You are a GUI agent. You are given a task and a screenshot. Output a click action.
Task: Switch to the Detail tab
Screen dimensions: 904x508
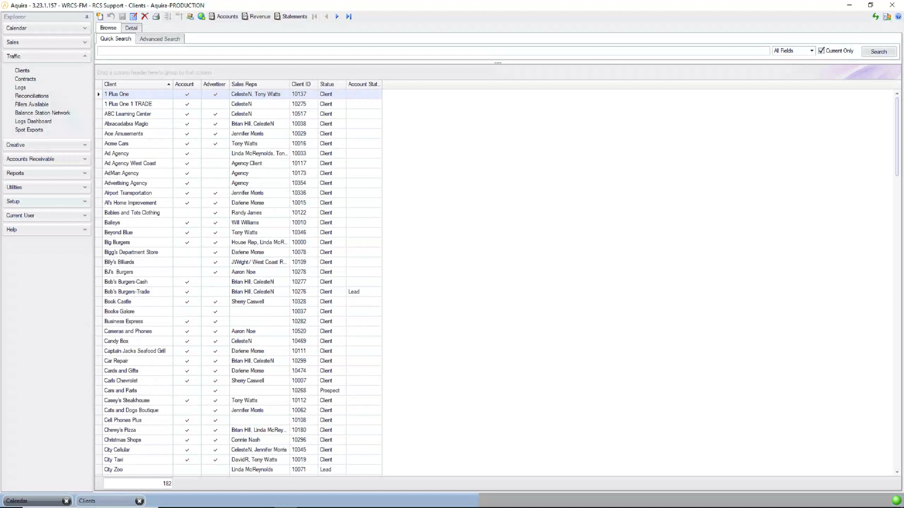(131, 28)
